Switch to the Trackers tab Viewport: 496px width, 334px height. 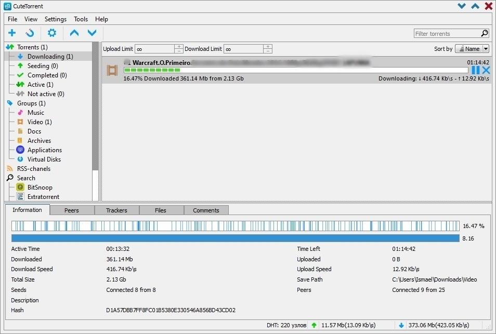117,210
